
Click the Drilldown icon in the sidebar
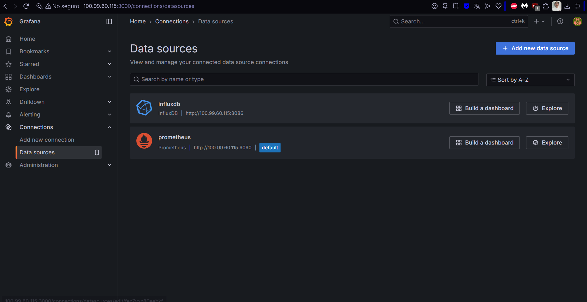pyautogui.click(x=9, y=102)
